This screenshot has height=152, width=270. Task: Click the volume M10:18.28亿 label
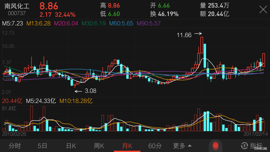76,101
